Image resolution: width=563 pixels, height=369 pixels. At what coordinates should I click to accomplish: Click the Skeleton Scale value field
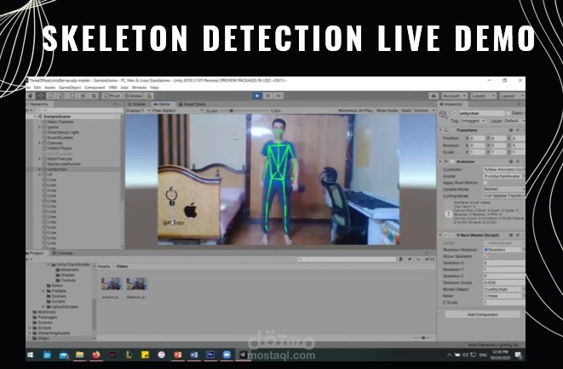point(503,282)
